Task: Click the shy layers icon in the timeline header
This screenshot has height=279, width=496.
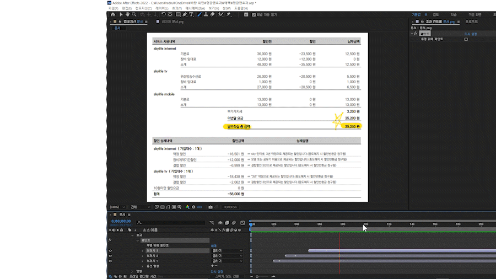Action: pyautogui.click(x=220, y=223)
